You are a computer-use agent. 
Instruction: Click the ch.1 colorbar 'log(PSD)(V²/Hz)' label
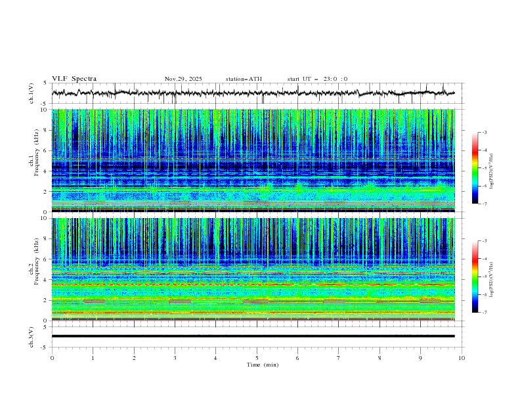[491, 171]
